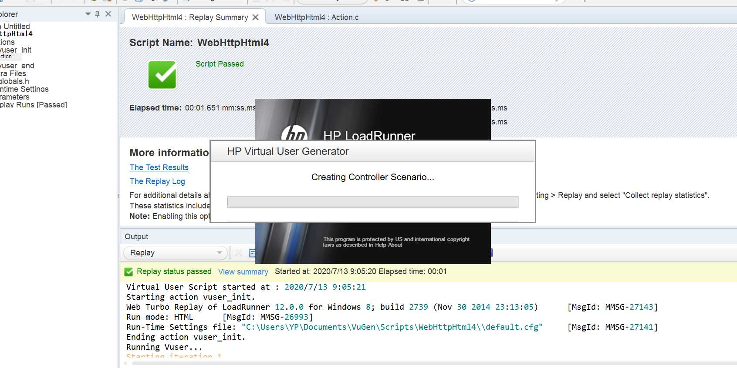This screenshot has width=737, height=368.
Task: Click the disabled clear output X icon
Action: pyautogui.click(x=239, y=253)
